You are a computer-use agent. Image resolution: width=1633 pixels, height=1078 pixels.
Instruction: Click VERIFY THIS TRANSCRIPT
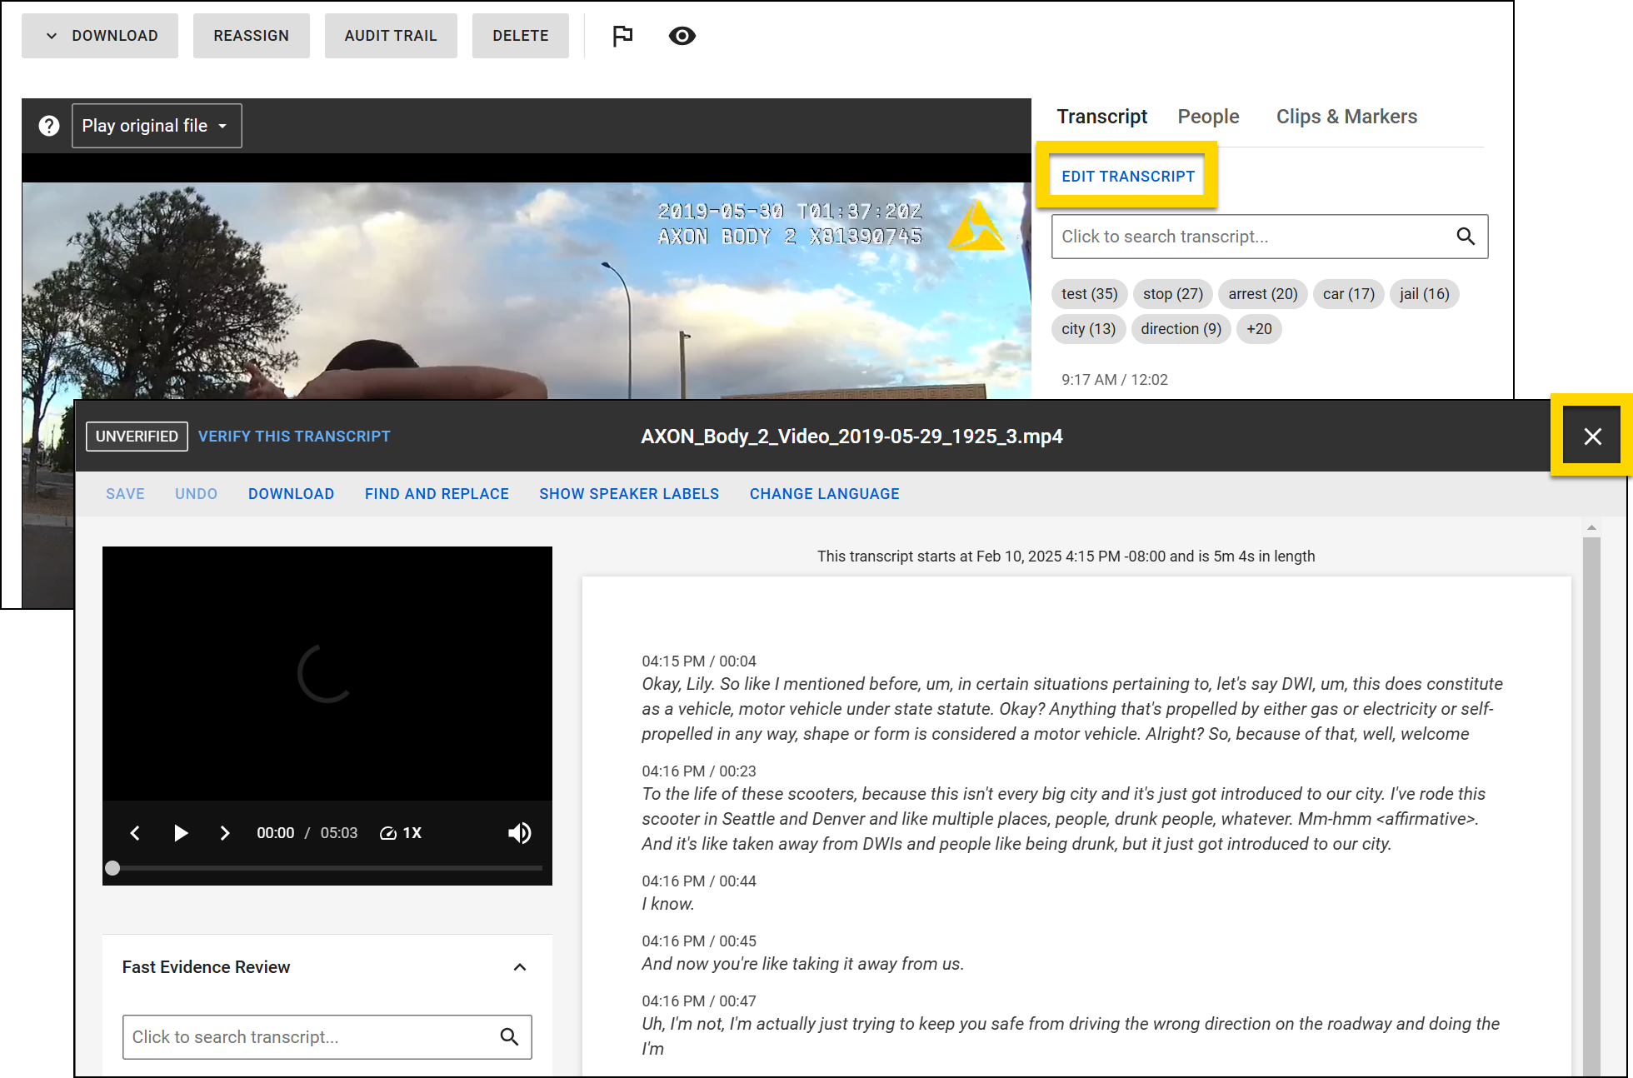(x=294, y=436)
